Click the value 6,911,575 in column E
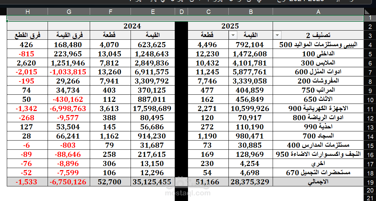 [x=152, y=72]
